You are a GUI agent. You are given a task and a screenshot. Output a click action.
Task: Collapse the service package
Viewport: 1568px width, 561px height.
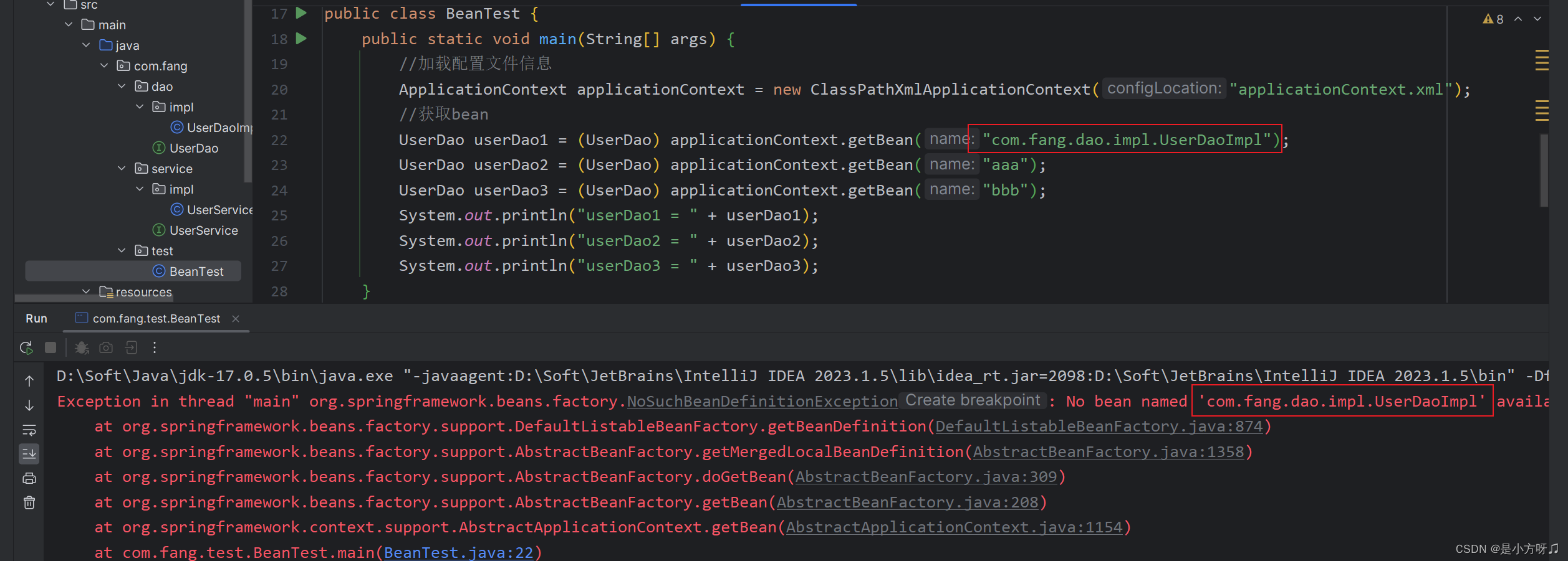(122, 169)
